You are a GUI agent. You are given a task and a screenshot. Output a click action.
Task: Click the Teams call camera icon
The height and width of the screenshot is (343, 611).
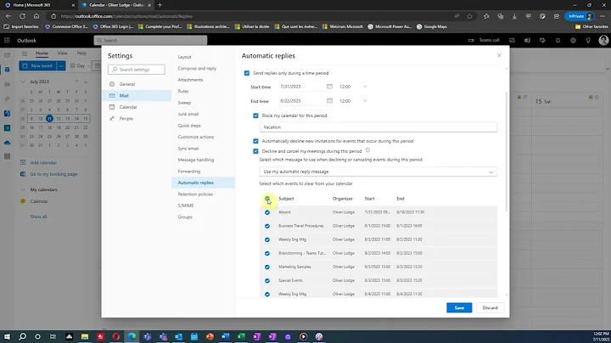[x=471, y=40]
